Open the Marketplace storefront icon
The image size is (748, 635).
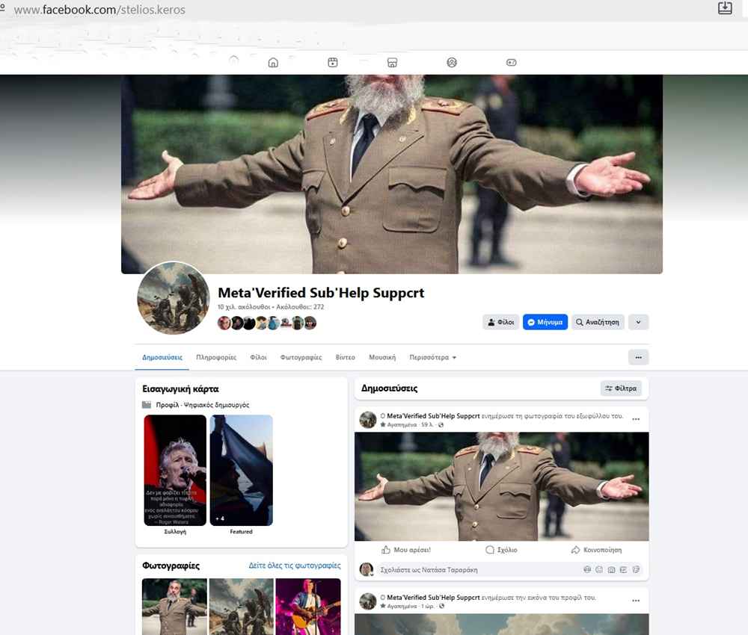[392, 63]
